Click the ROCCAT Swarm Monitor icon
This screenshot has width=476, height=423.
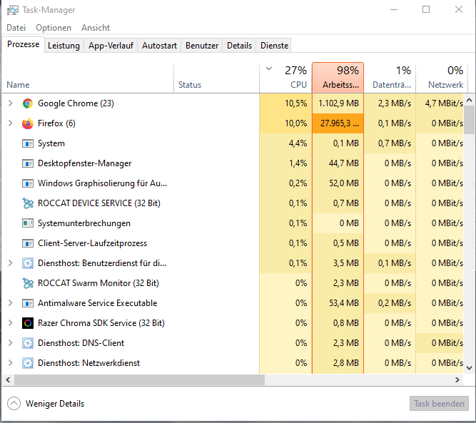[28, 283]
